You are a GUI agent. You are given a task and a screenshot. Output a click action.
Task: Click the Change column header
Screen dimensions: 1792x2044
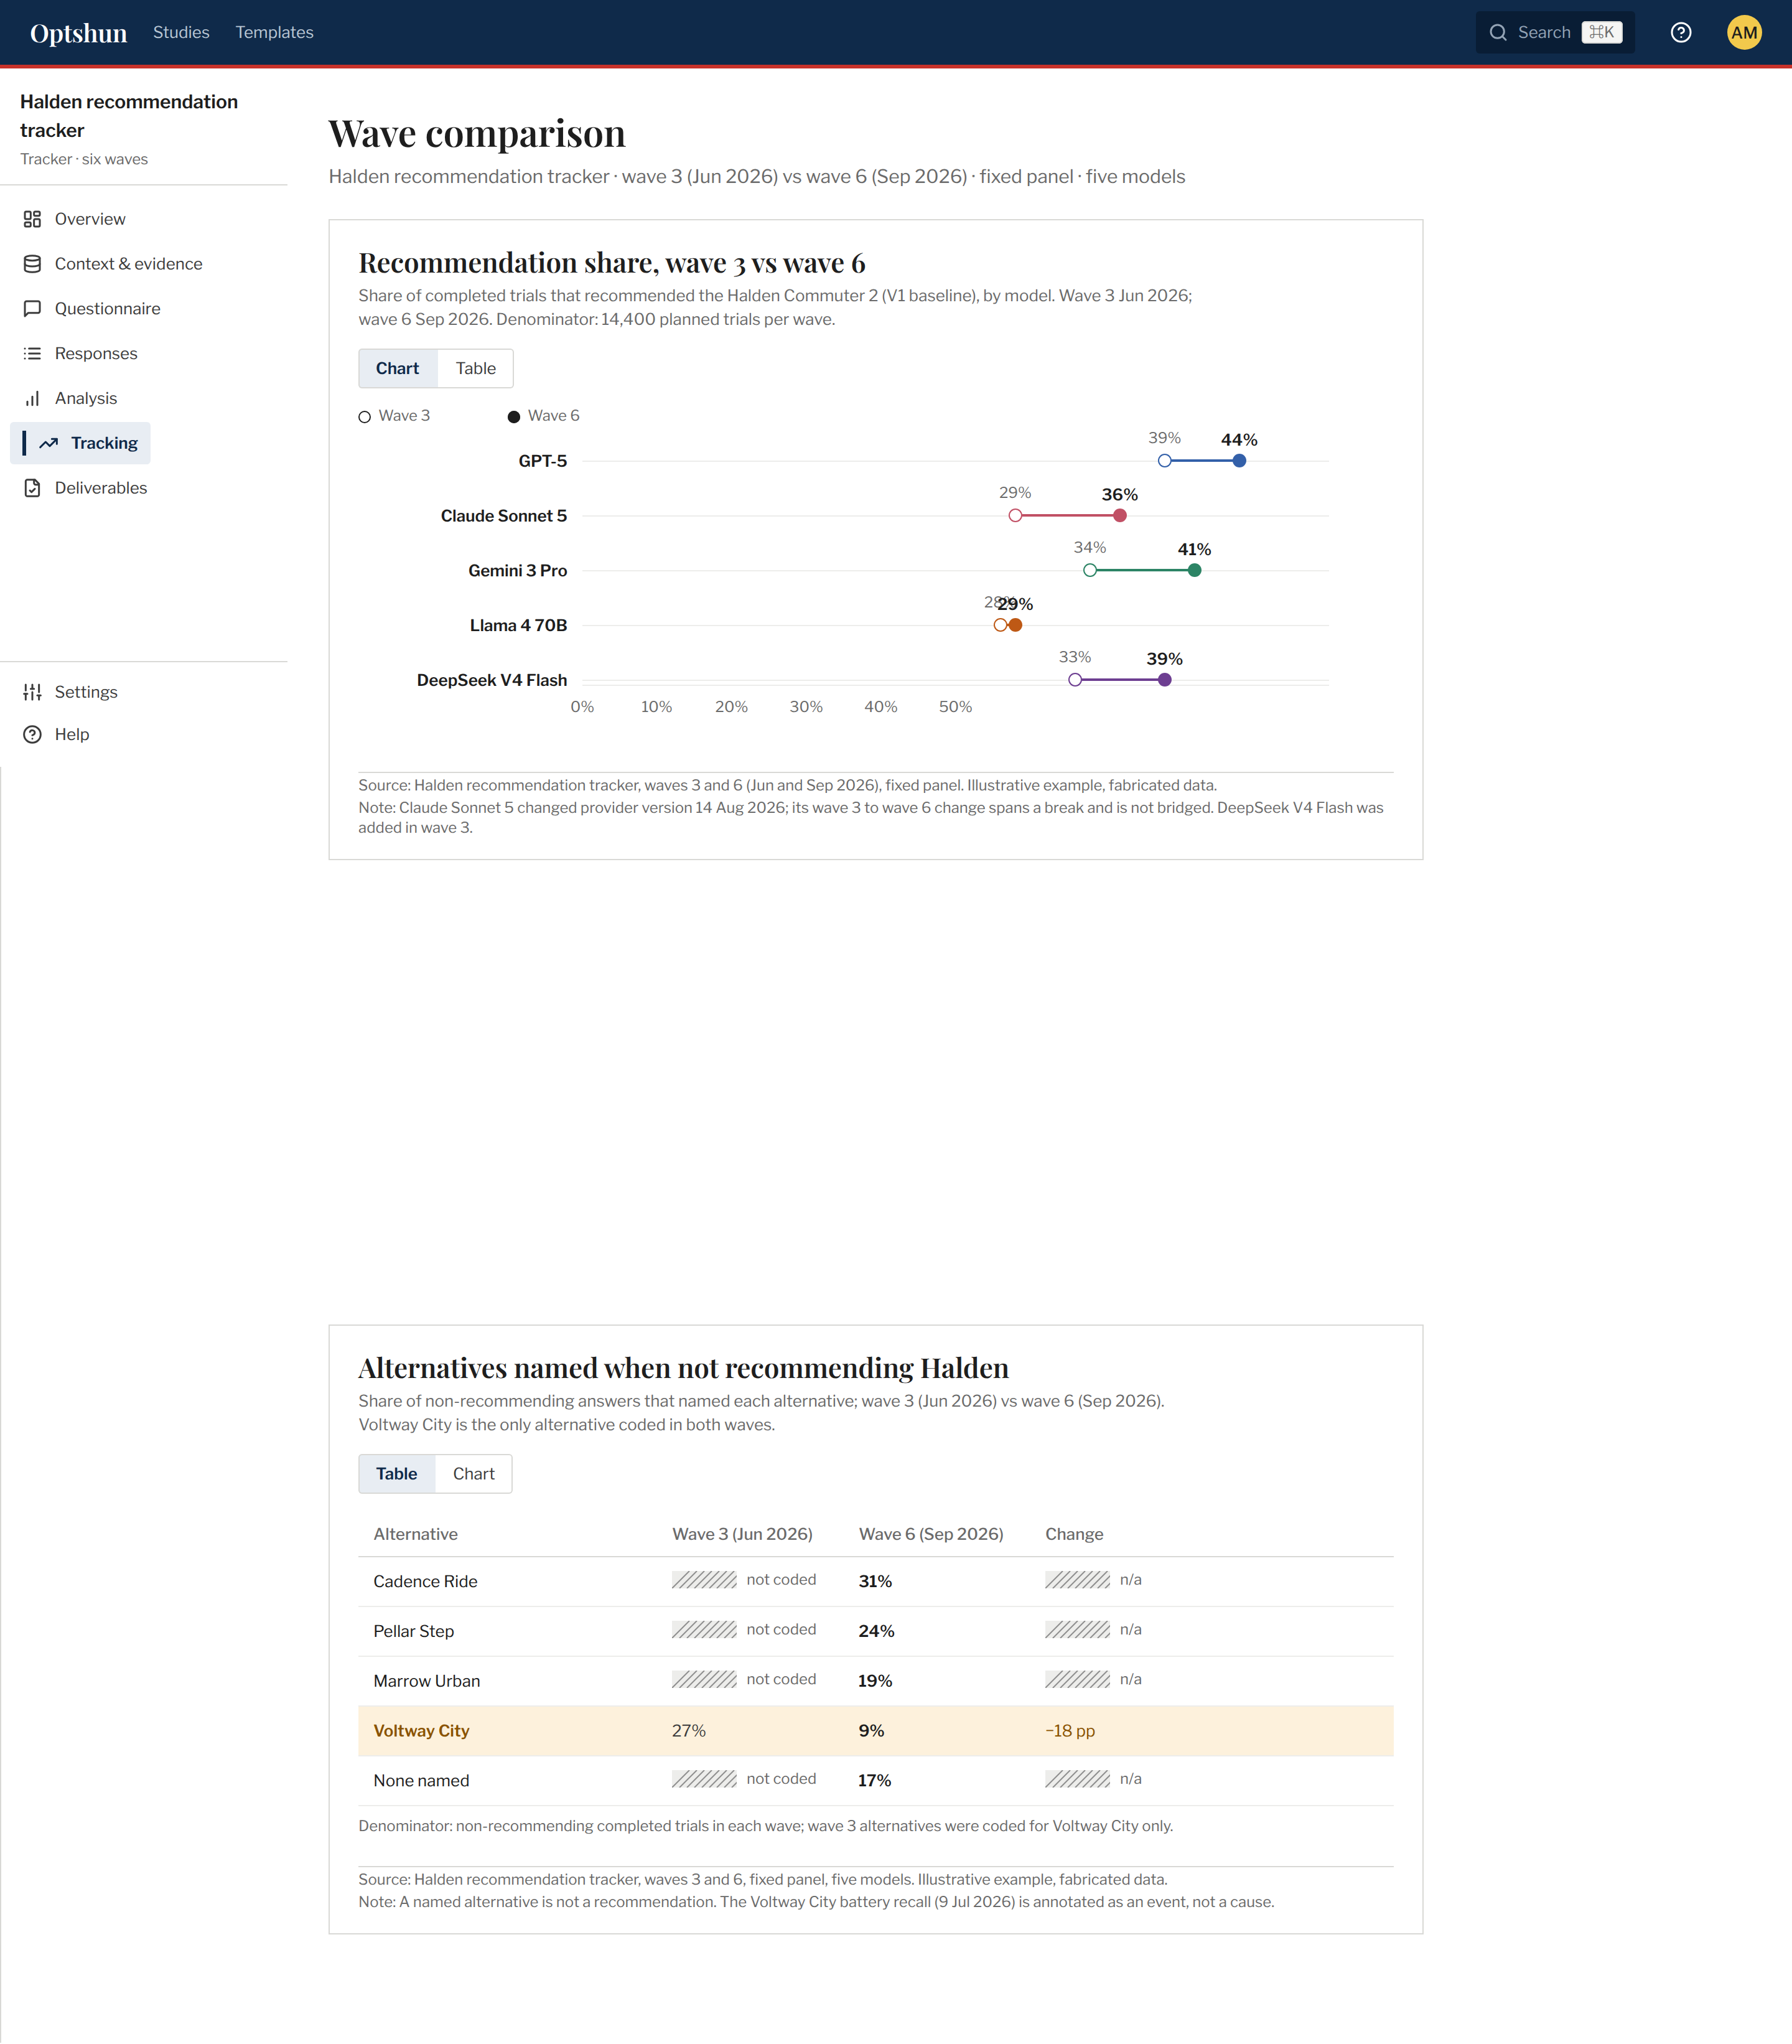pyautogui.click(x=1075, y=1535)
